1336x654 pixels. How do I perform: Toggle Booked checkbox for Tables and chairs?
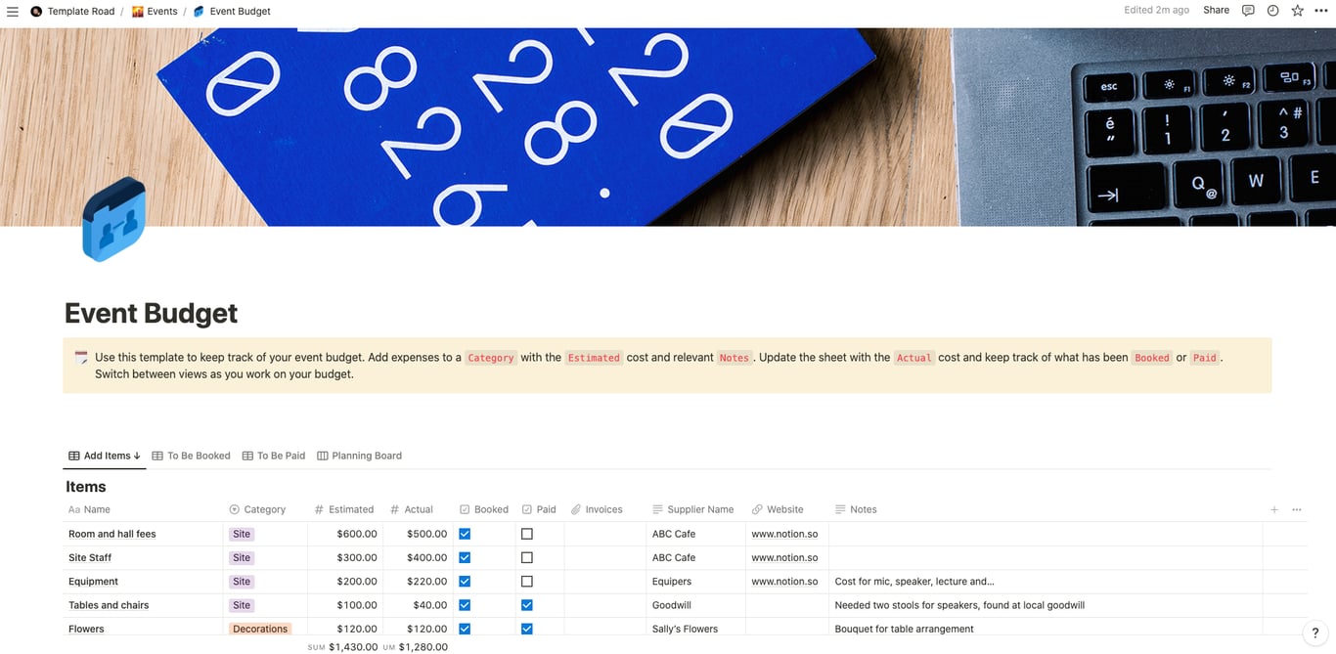(465, 605)
